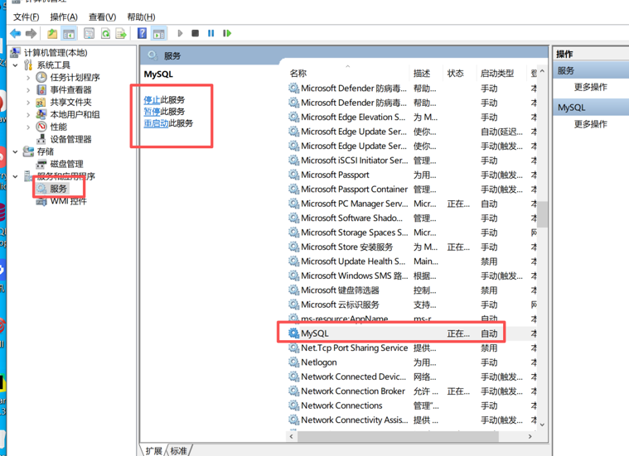Click the 停止 link for MySQL service
This screenshot has height=456, width=629.
152,100
